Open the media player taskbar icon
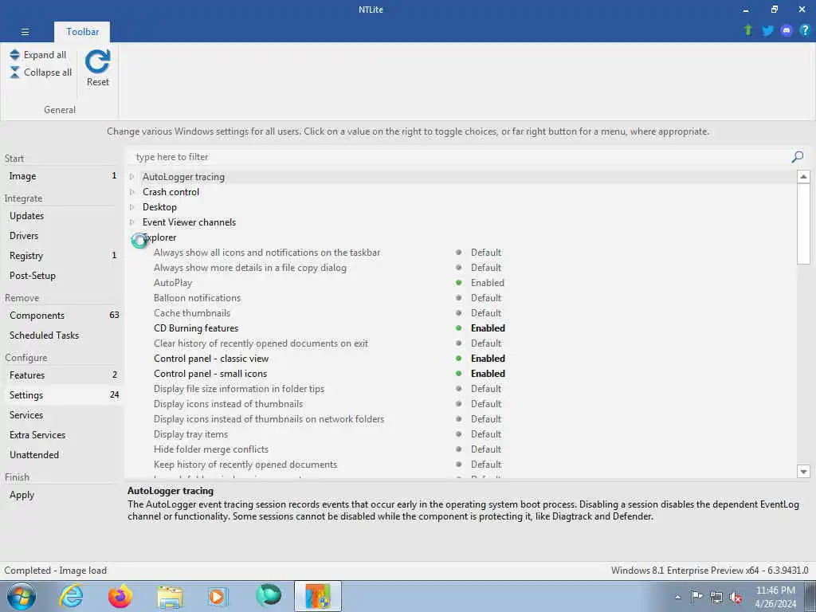Screen dimensions: 816x612 tap(218, 596)
